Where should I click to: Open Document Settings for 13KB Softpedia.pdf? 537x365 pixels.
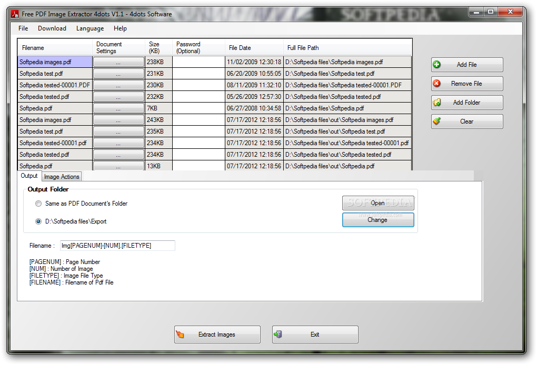(x=118, y=166)
